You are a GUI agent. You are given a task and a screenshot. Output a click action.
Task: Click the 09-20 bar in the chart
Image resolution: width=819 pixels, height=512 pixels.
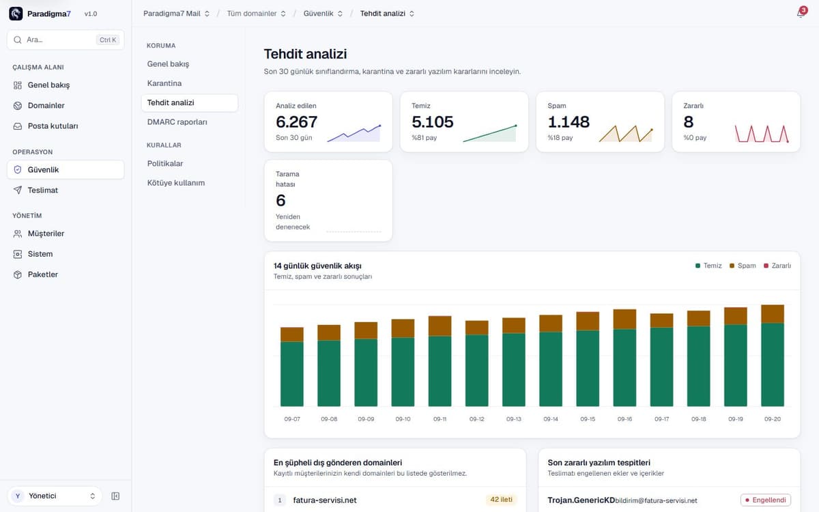773,356
